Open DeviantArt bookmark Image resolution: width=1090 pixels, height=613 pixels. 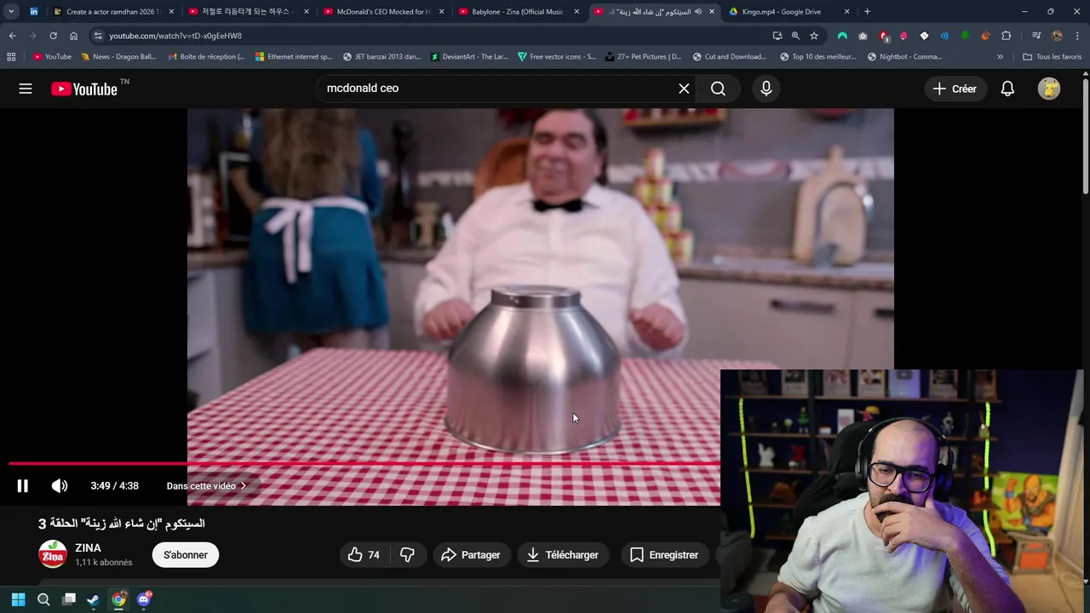click(x=469, y=57)
